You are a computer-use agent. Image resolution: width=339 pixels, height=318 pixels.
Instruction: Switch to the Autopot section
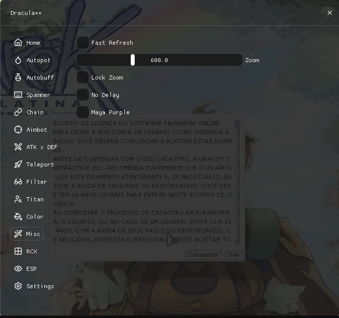point(38,60)
